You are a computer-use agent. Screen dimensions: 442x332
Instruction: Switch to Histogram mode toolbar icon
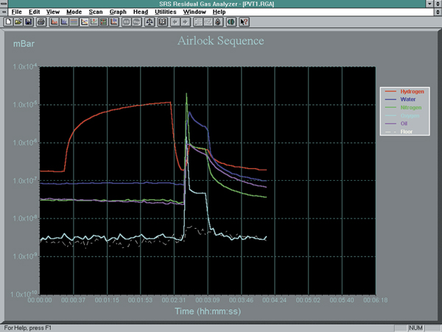64,21
